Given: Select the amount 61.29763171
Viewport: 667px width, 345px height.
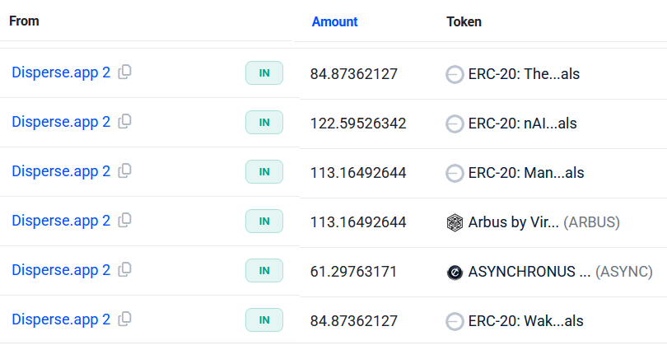Looking at the screenshot, I should tap(353, 272).
